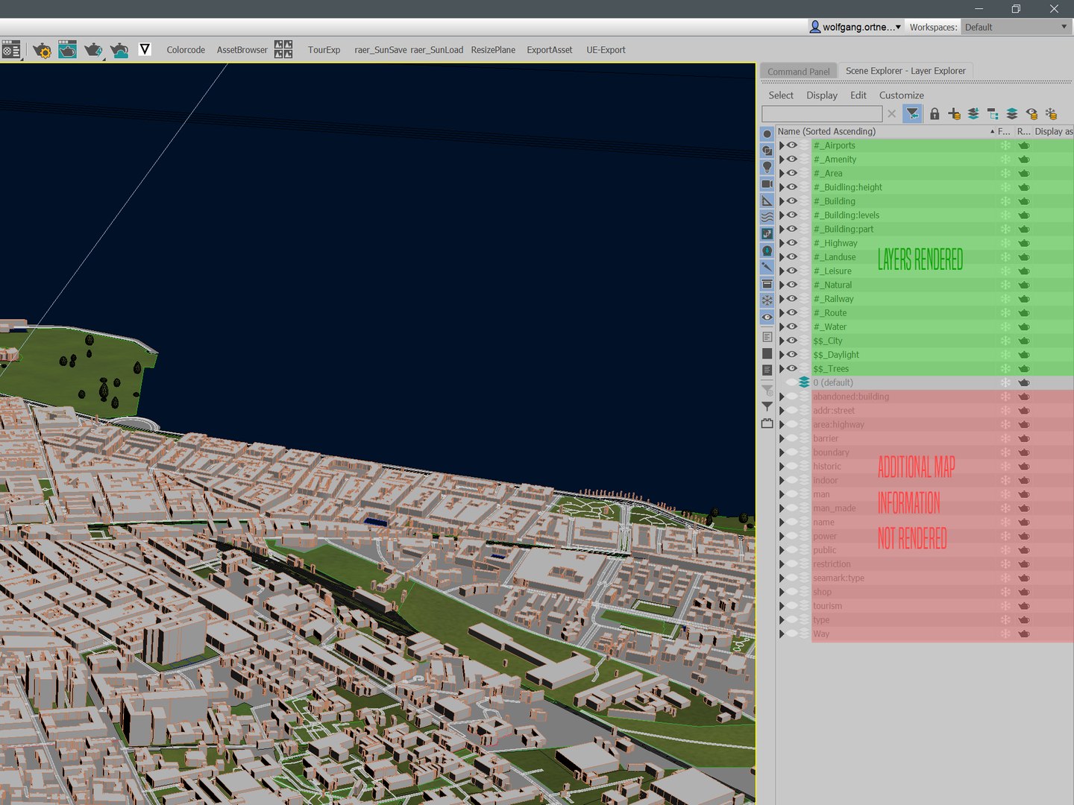This screenshot has height=805, width=1074.
Task: Click the ExportAsset toolbar button
Action: 550,50
